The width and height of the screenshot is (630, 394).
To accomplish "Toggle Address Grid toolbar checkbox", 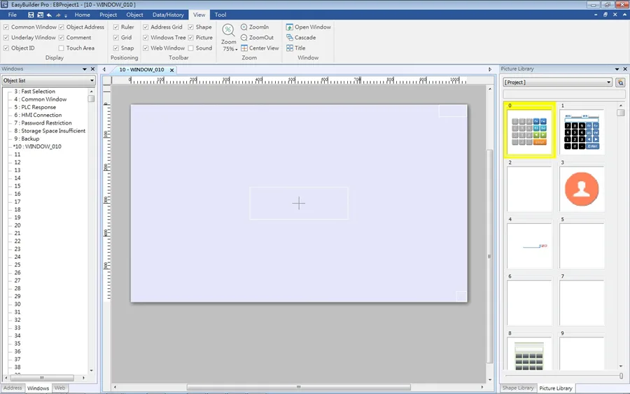I will (146, 27).
